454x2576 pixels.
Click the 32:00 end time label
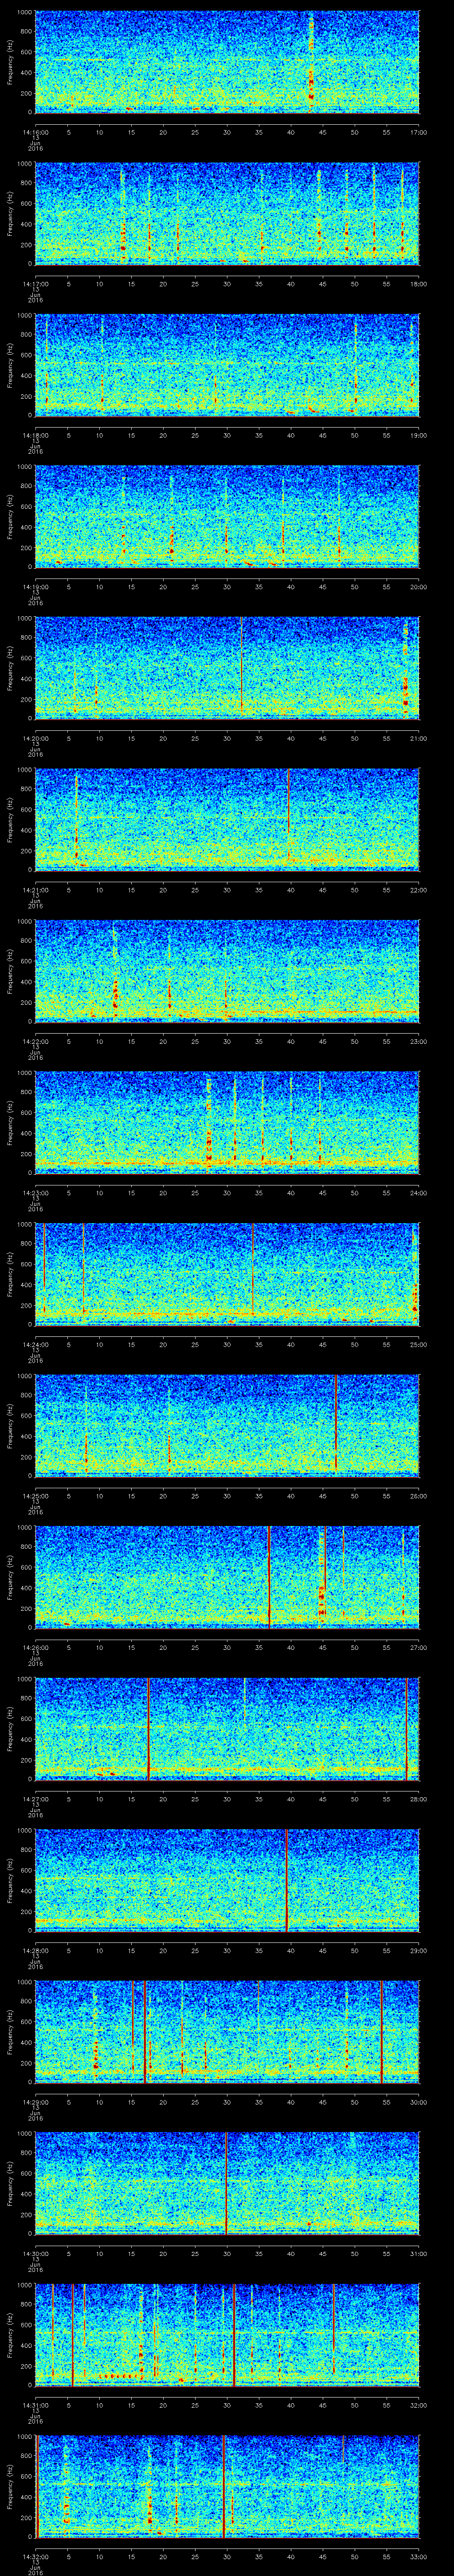click(x=418, y=2405)
